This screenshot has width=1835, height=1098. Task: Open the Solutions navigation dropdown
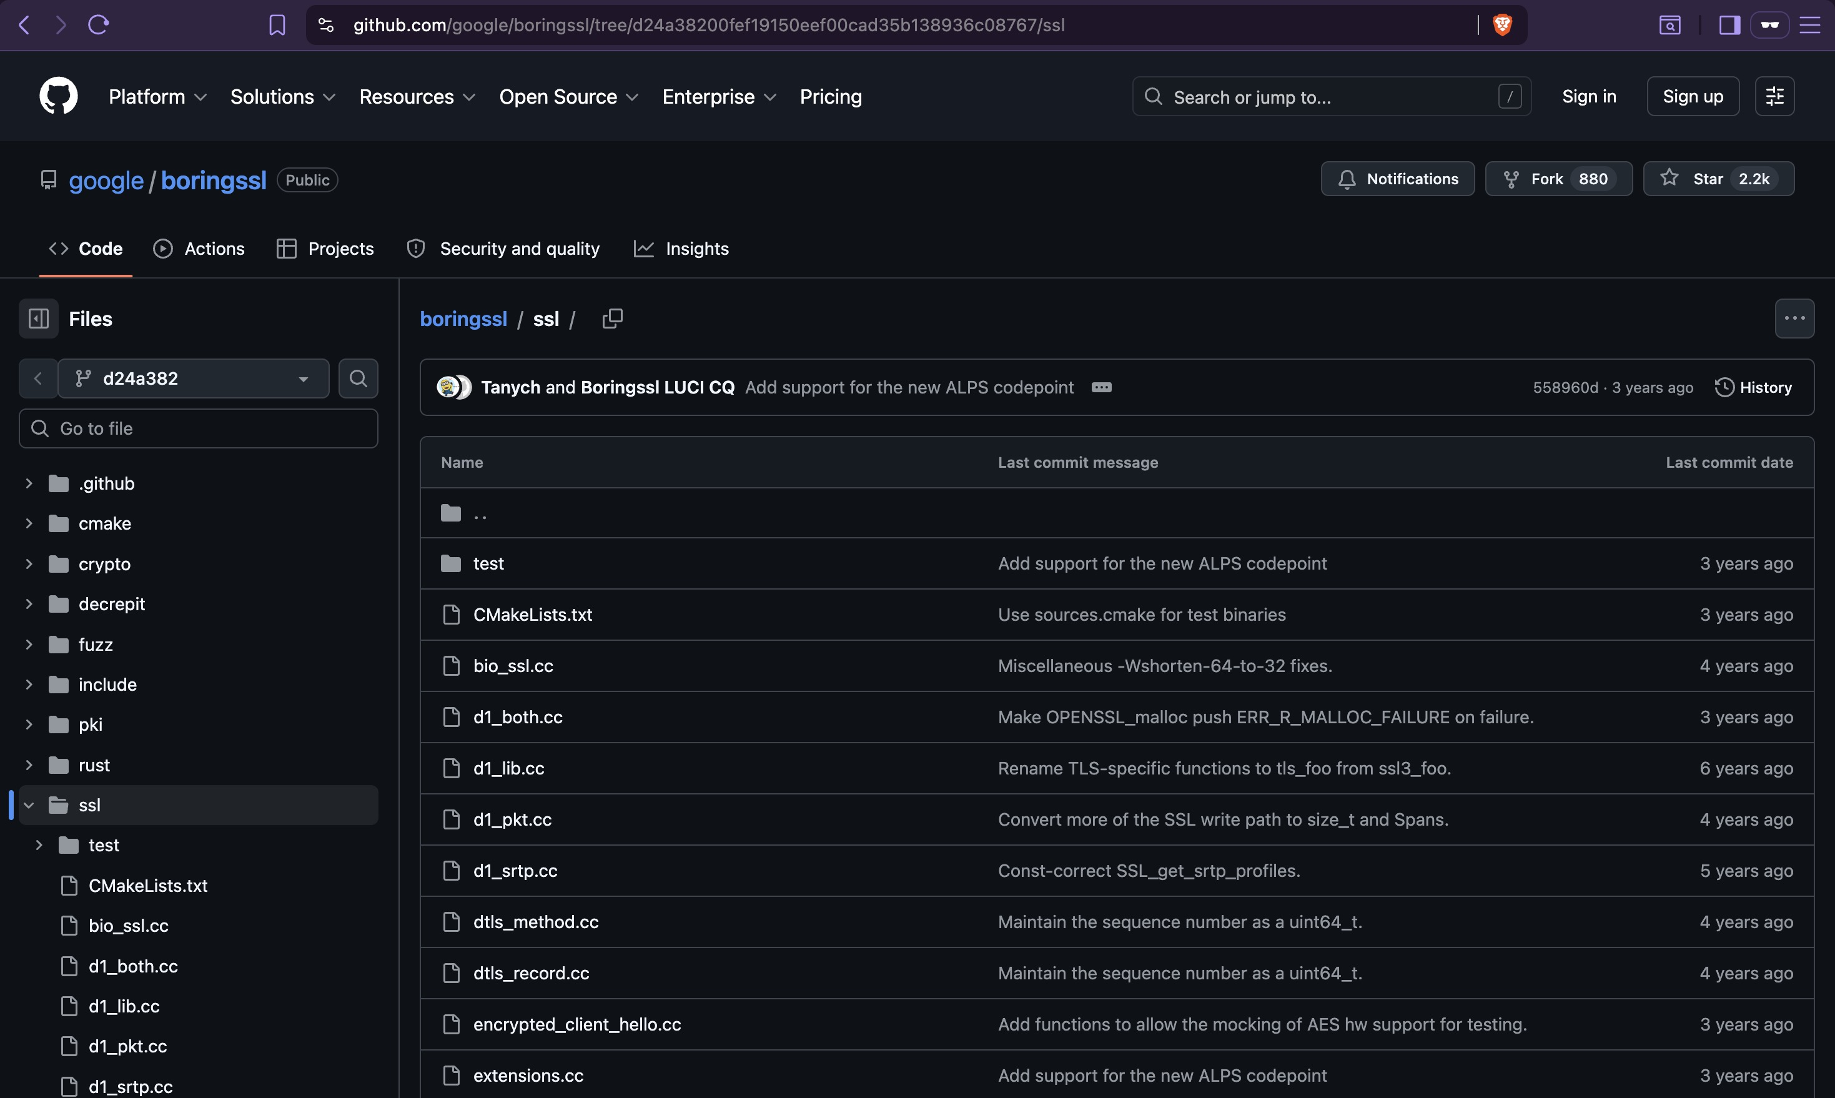[x=283, y=97]
